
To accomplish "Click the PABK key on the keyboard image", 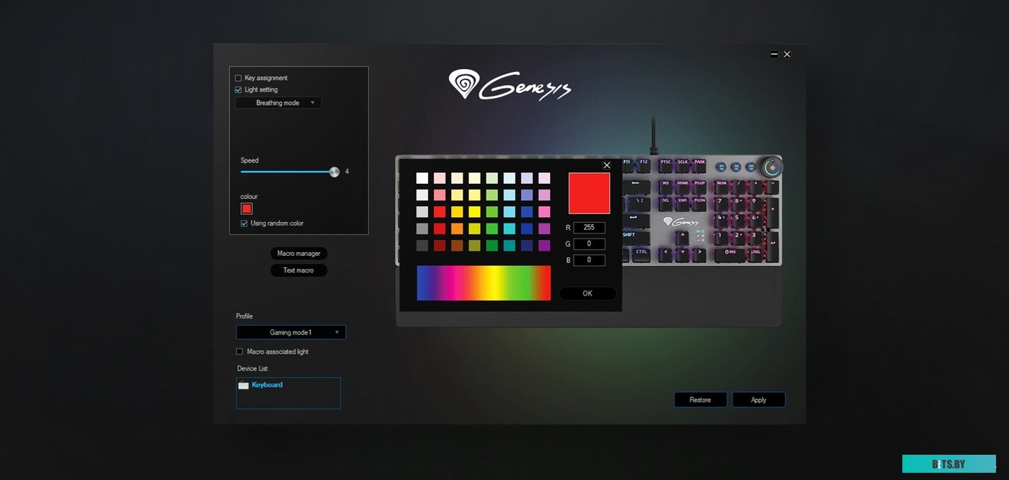I will [x=700, y=165].
